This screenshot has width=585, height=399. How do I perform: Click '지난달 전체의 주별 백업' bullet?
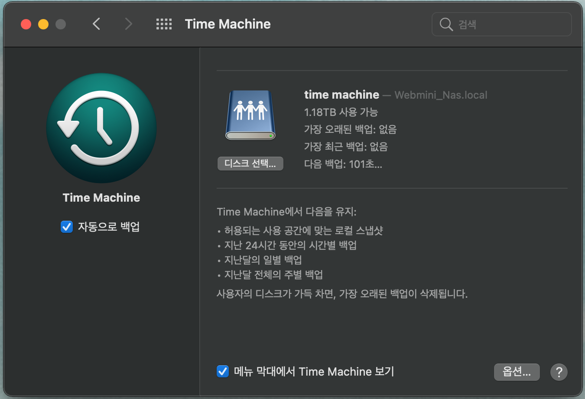(x=273, y=275)
